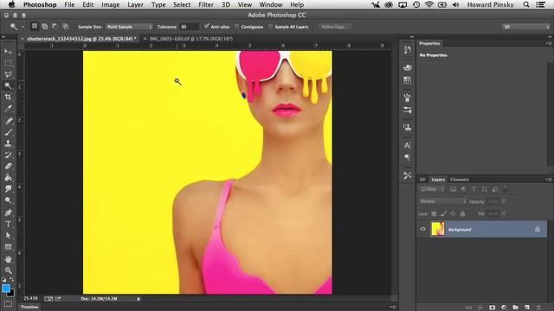Select the Crop tool
This screenshot has height=311, width=554.
pyautogui.click(x=8, y=97)
